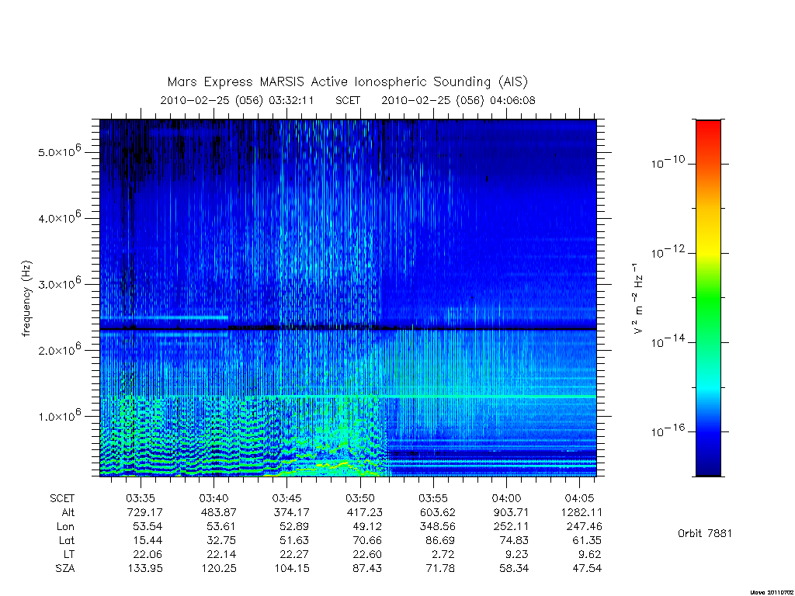795x596 pixels.
Task: Click the 2.0×10^6 frequency tick label
Action: (x=59, y=350)
